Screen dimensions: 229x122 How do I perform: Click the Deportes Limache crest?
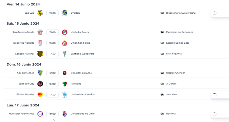(65, 73)
